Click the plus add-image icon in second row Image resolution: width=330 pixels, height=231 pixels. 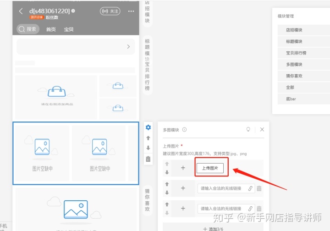(183, 188)
